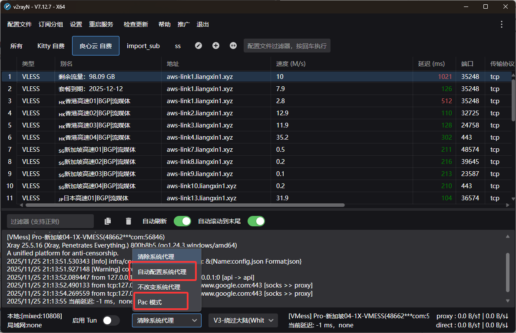Enable the 启用 Tun switch
Image resolution: width=516 pixels, height=333 pixels.
click(111, 320)
